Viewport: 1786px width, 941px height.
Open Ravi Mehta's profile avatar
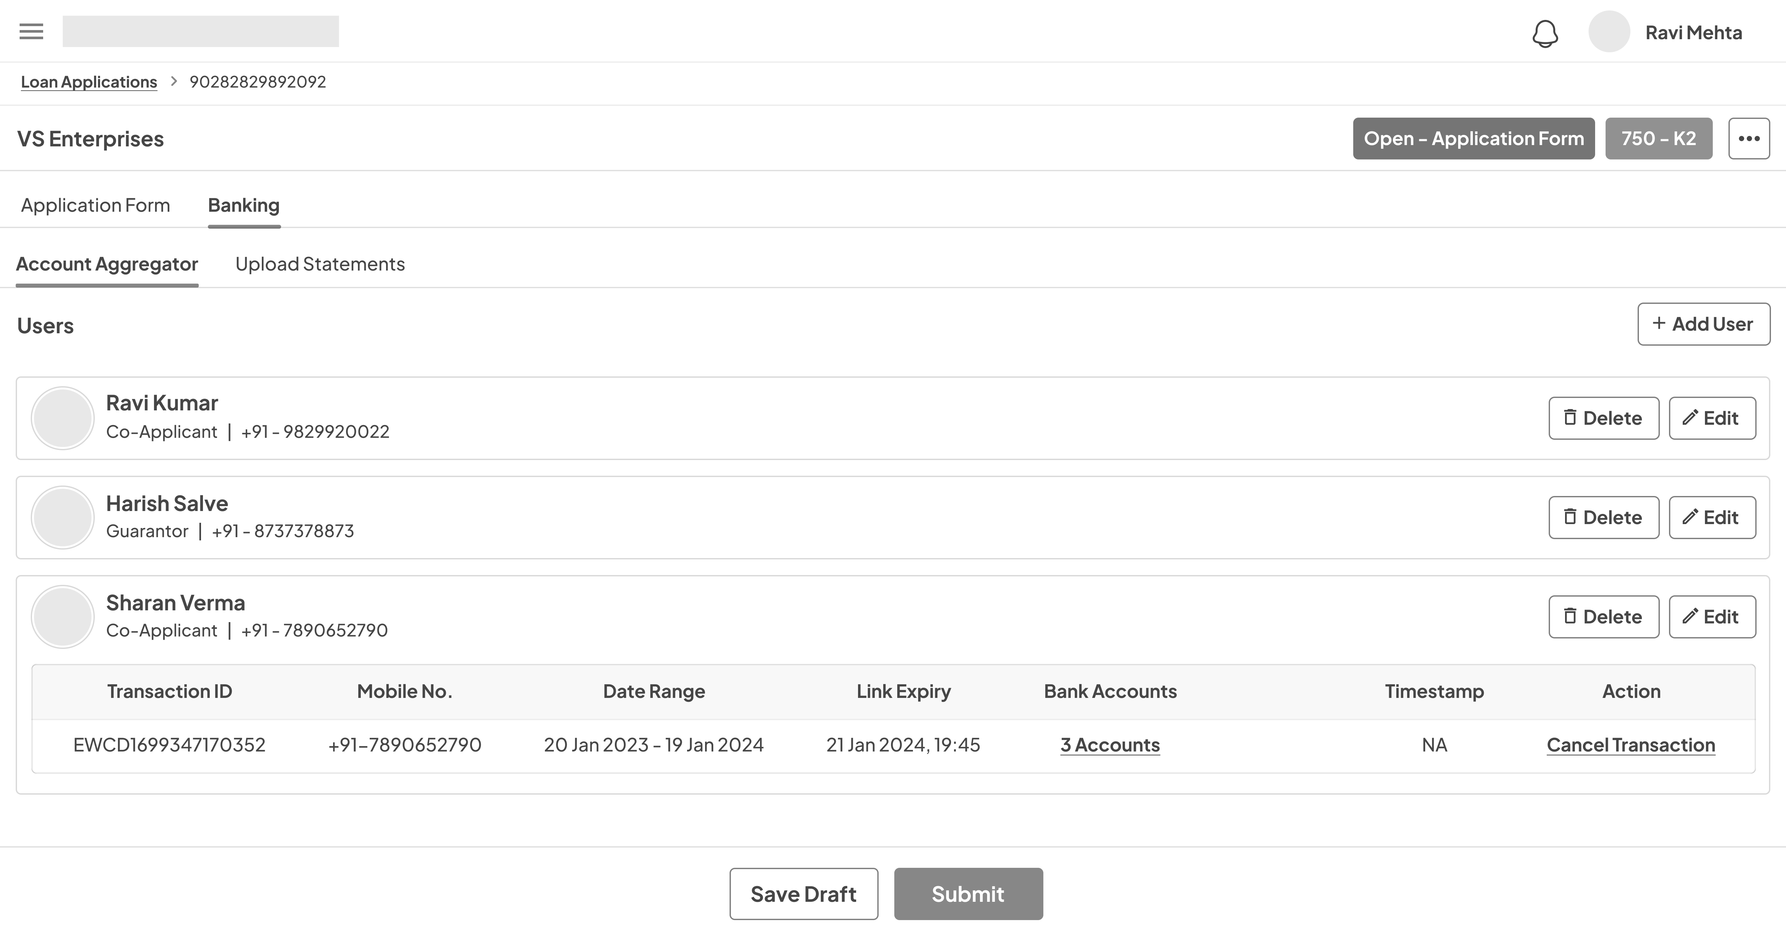point(1609,32)
